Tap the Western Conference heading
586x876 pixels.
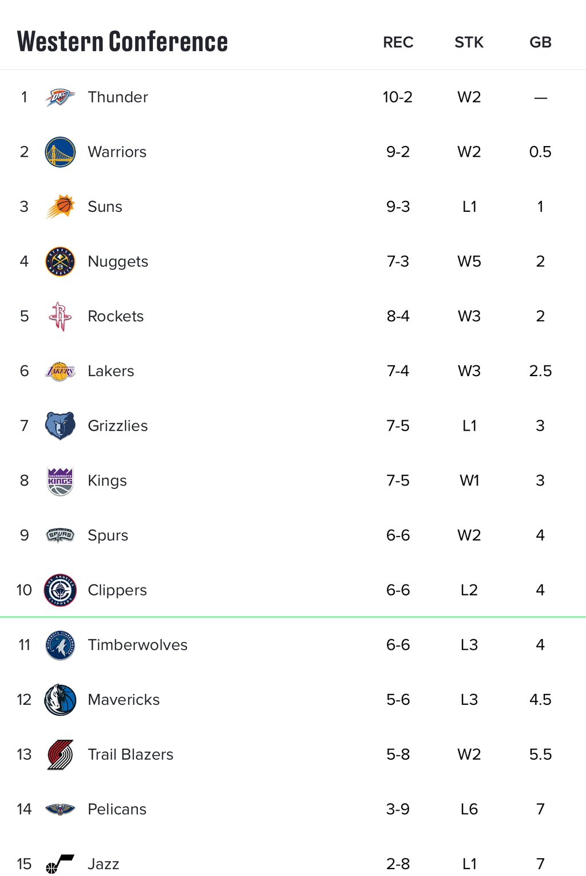(122, 42)
